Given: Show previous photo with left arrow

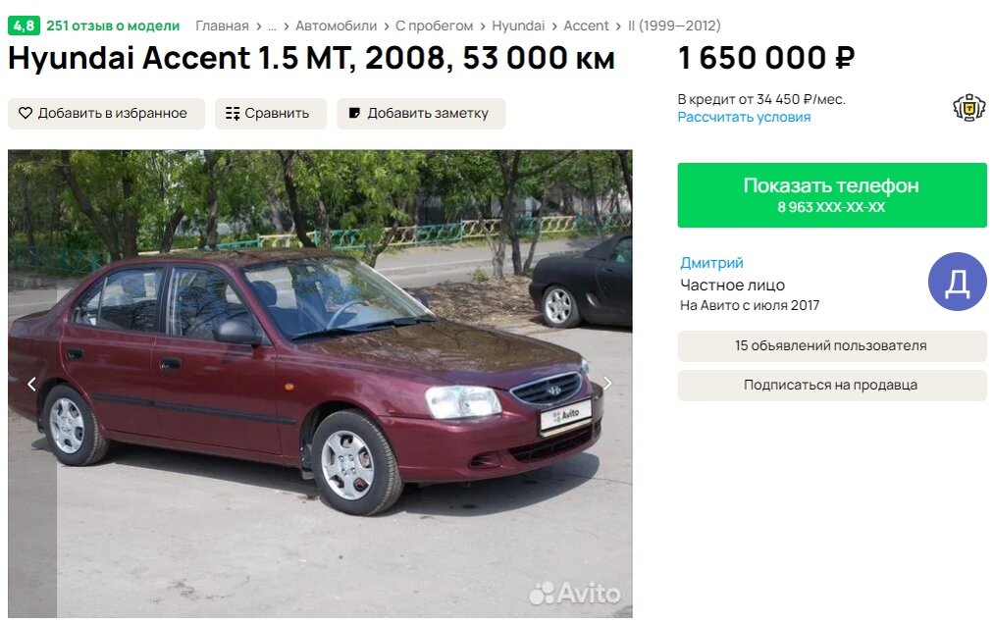Looking at the screenshot, I should [x=31, y=383].
